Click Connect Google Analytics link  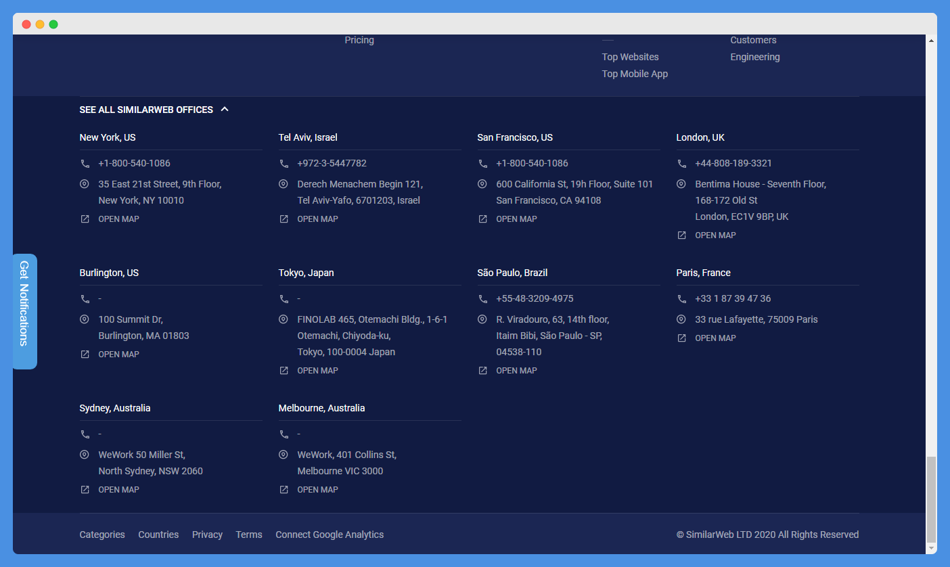(x=330, y=535)
